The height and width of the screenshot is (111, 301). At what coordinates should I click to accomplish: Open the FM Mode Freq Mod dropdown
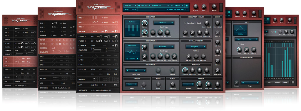(x=196, y=46)
